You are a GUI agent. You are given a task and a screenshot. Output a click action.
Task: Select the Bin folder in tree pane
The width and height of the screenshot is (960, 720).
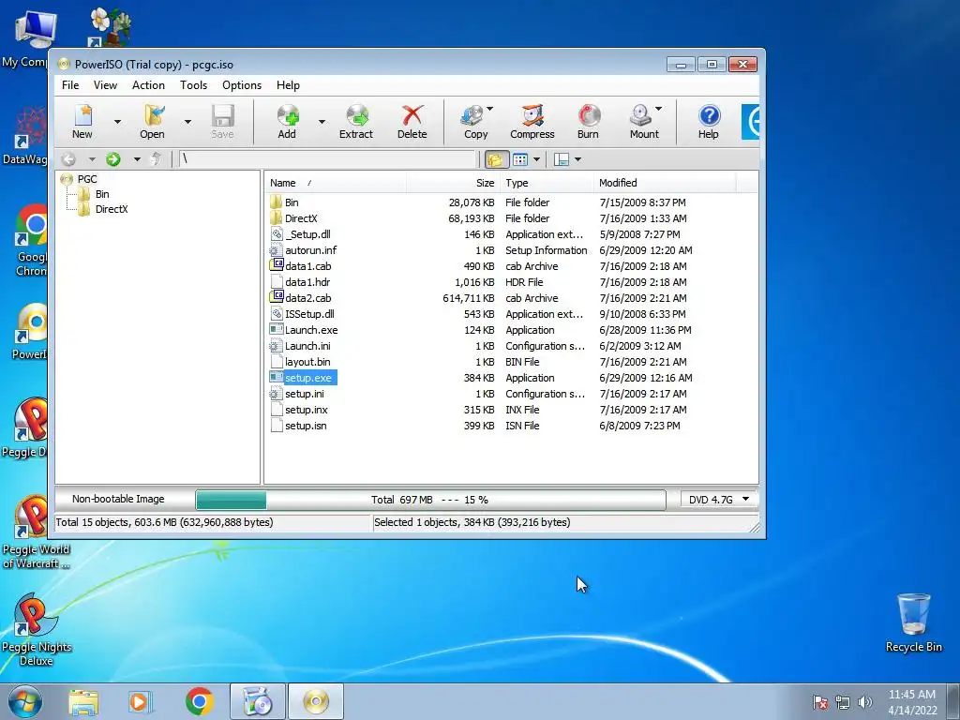click(102, 194)
